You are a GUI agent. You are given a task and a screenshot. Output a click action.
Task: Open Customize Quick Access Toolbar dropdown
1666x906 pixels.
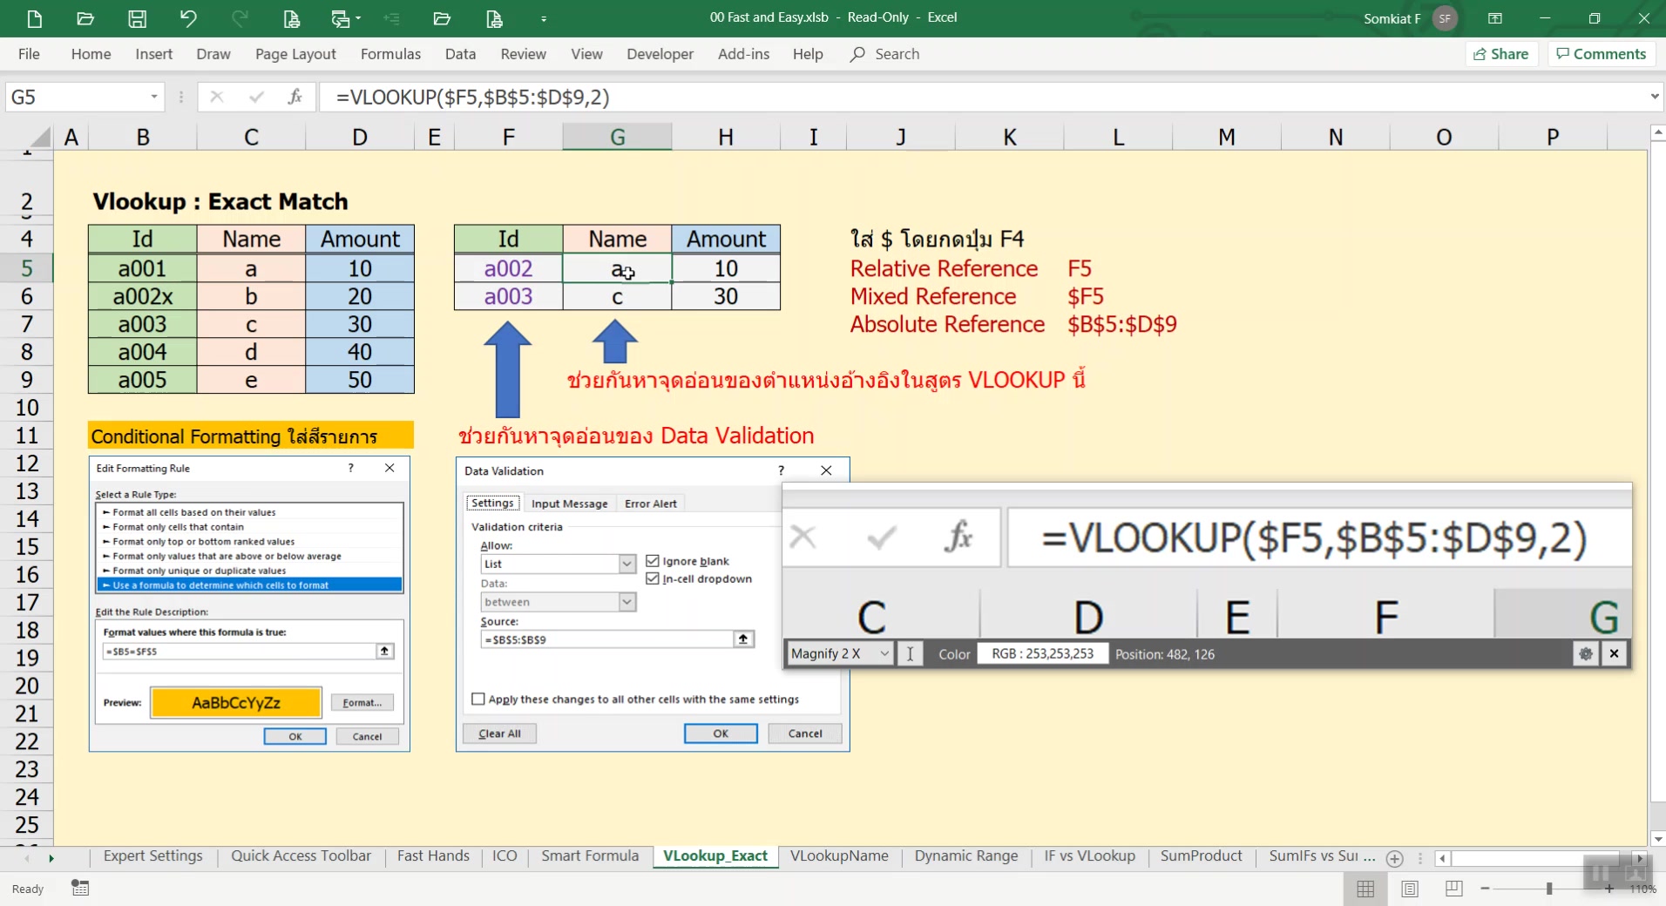[x=544, y=18]
